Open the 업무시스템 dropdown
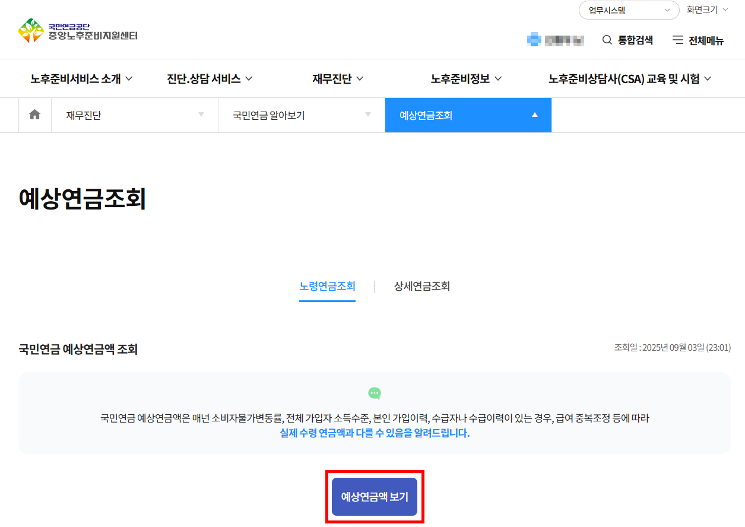745x527 pixels. click(628, 10)
